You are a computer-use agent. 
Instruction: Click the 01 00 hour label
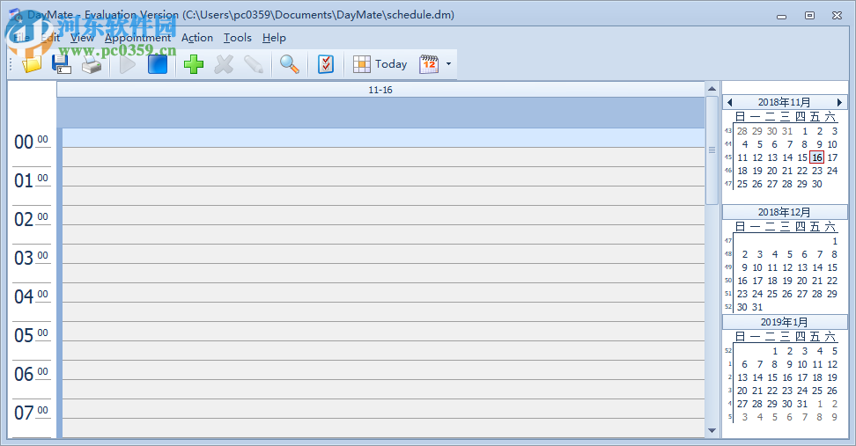(31, 180)
